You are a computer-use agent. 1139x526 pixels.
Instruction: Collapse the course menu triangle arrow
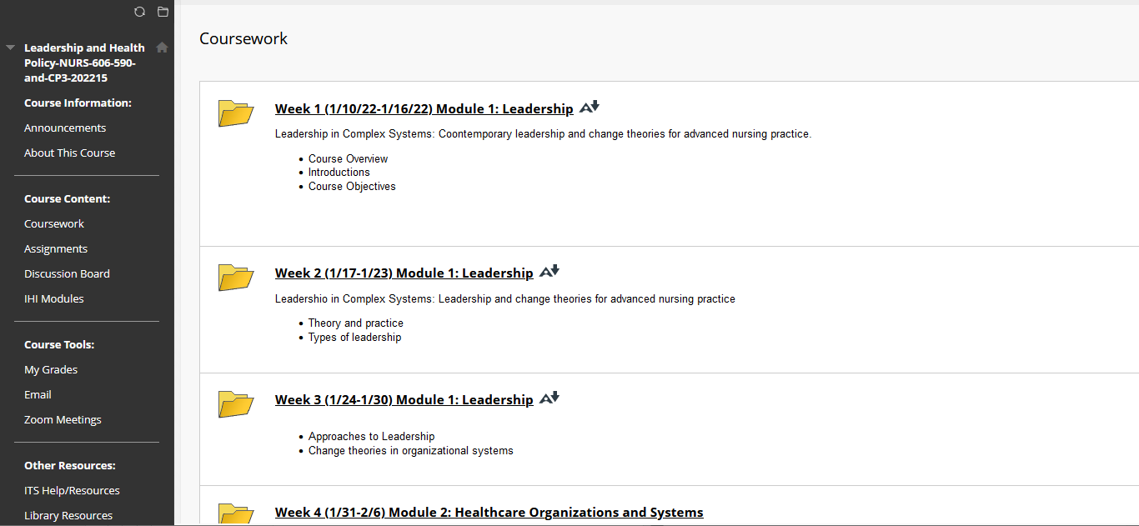(x=10, y=48)
